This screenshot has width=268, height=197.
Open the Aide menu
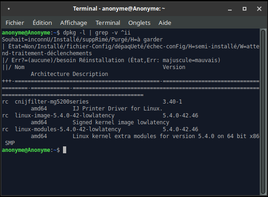pos(165,23)
